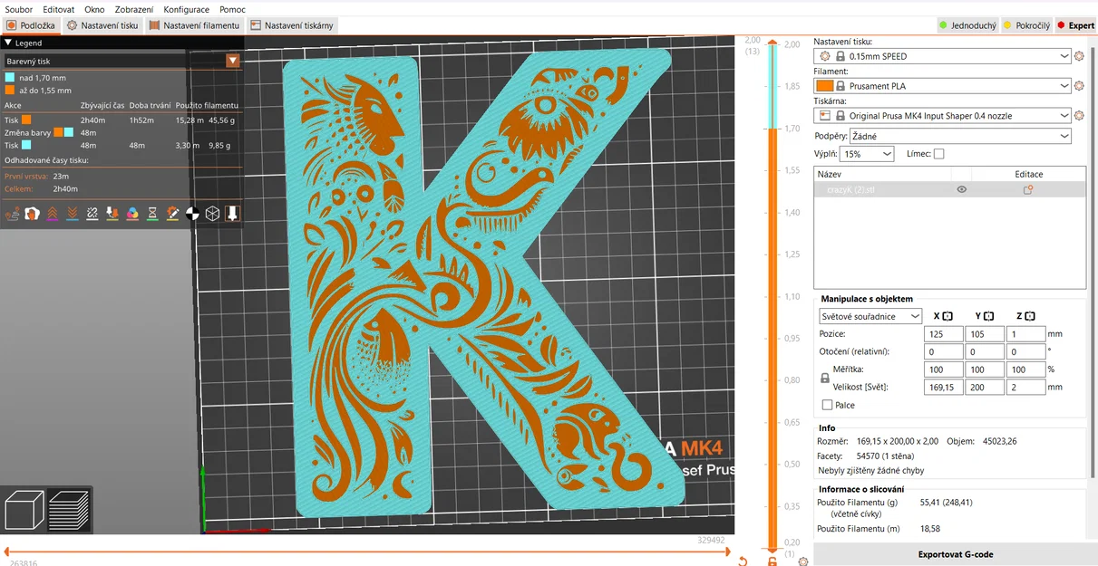Switch to Jednoduchý mode

967,25
